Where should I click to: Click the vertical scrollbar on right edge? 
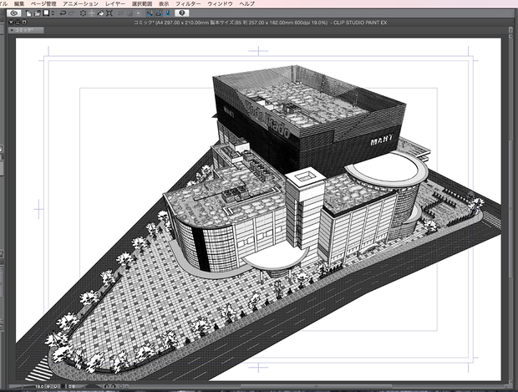510,211
